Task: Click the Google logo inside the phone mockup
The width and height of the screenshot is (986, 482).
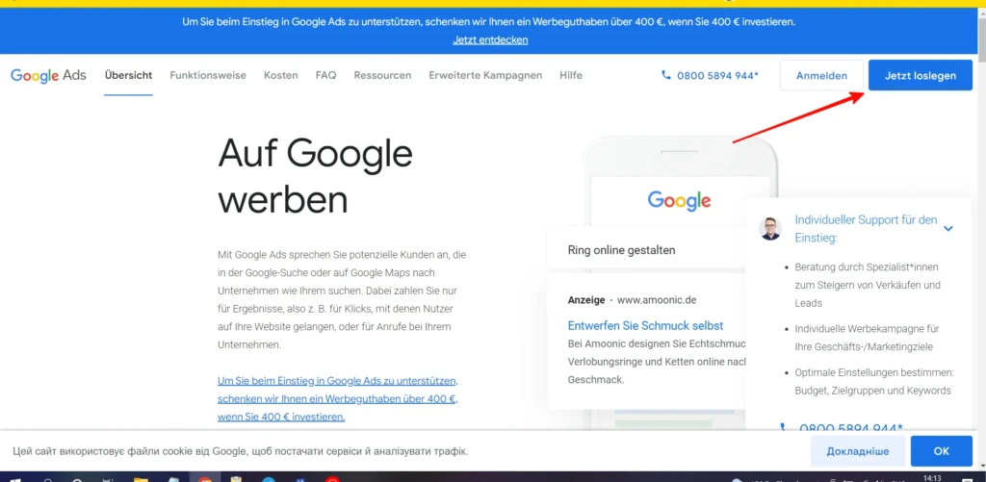Action: (679, 201)
